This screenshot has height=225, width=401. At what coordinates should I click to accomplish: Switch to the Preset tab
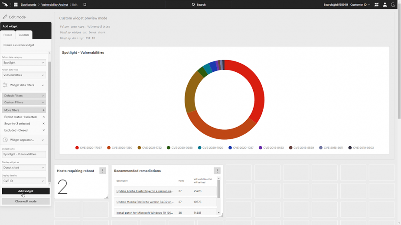pos(8,35)
